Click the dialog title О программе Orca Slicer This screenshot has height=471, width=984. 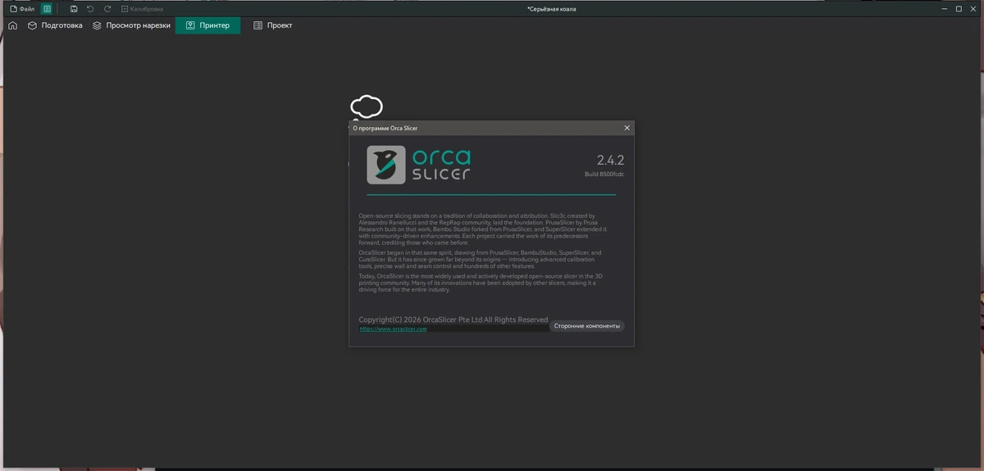point(385,128)
